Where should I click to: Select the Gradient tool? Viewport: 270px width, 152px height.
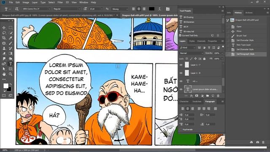(x=11, y=54)
